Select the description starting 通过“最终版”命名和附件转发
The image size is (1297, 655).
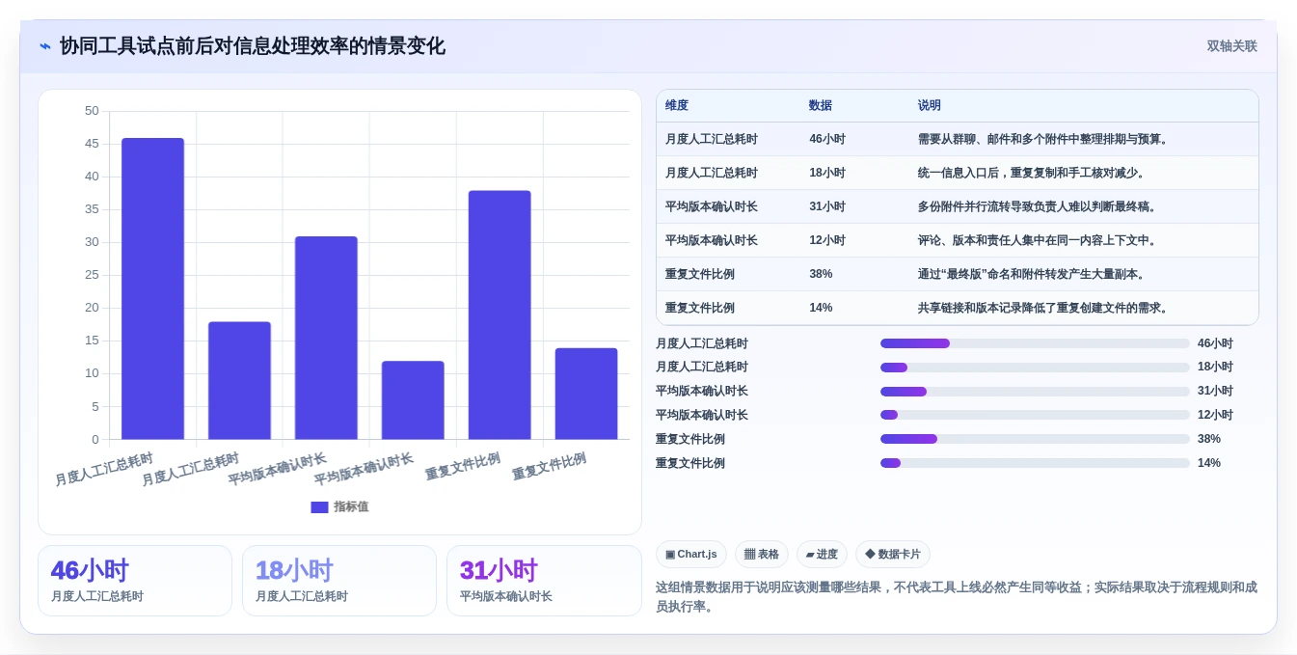[1033, 274]
